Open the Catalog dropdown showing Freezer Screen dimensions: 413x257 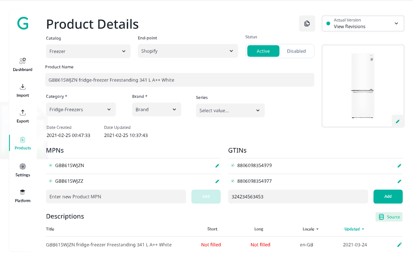pos(88,51)
